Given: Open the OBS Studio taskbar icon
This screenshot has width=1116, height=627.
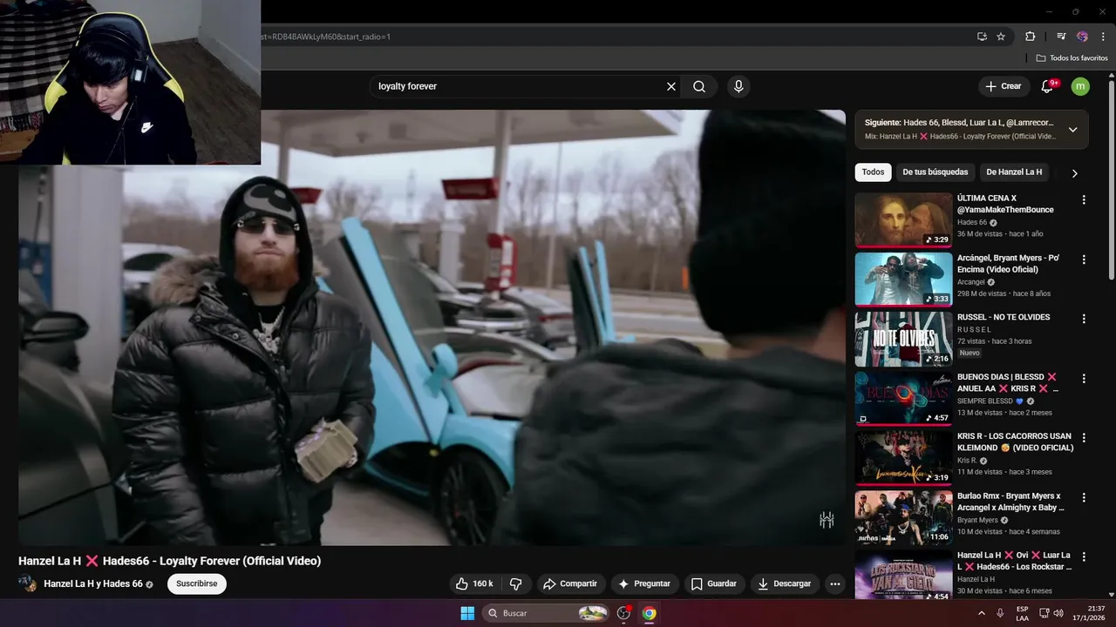Looking at the screenshot, I should click(623, 613).
